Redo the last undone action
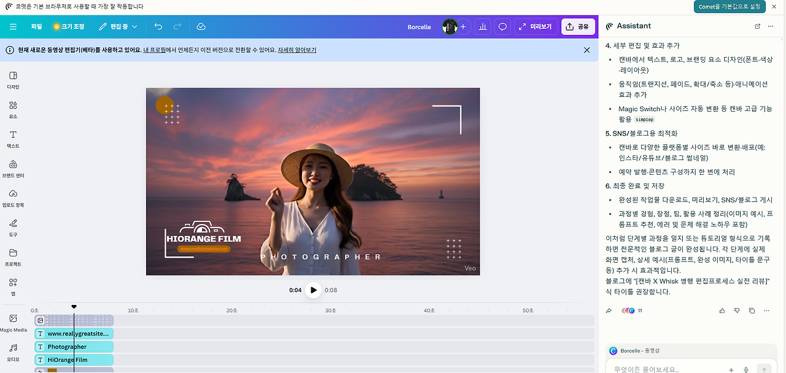Viewport: 786px width, 373px height. [x=177, y=27]
